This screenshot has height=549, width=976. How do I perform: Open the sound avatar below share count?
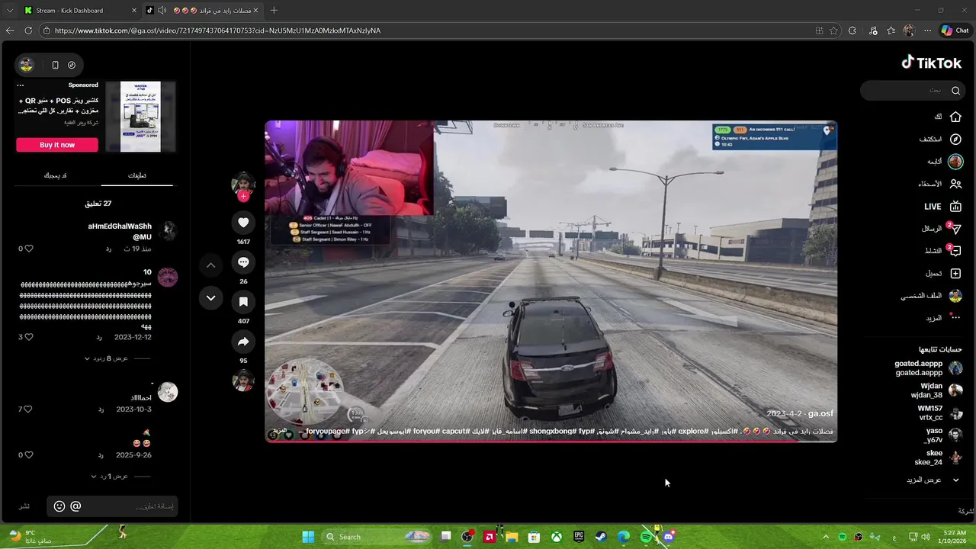[x=243, y=381]
